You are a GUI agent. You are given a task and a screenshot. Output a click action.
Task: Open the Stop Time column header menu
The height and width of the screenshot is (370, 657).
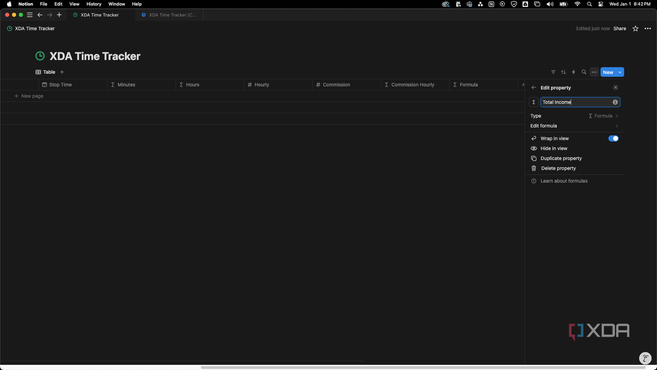coord(73,85)
